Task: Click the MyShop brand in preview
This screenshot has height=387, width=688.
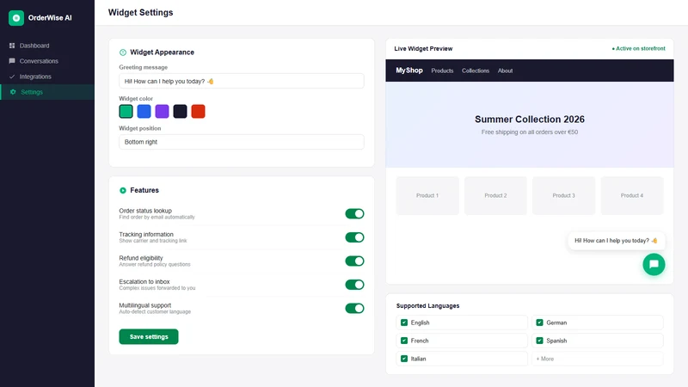Action: tap(409, 71)
